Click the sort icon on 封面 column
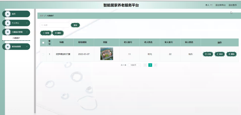This screenshot has width=241, height=115. pyautogui.click(x=109, y=42)
